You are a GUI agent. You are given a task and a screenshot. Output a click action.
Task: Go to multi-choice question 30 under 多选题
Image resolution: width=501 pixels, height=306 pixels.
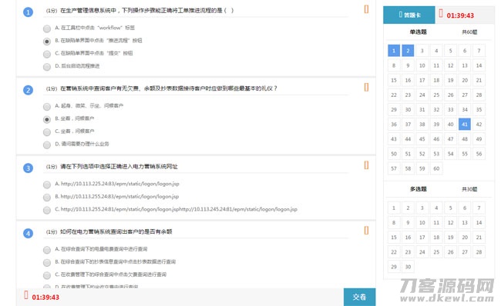408,267
